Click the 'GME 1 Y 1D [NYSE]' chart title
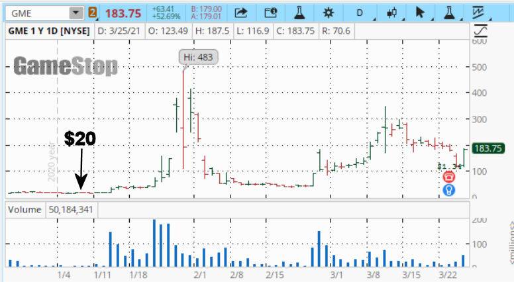Screen dimensions: 514x282 [49, 31]
